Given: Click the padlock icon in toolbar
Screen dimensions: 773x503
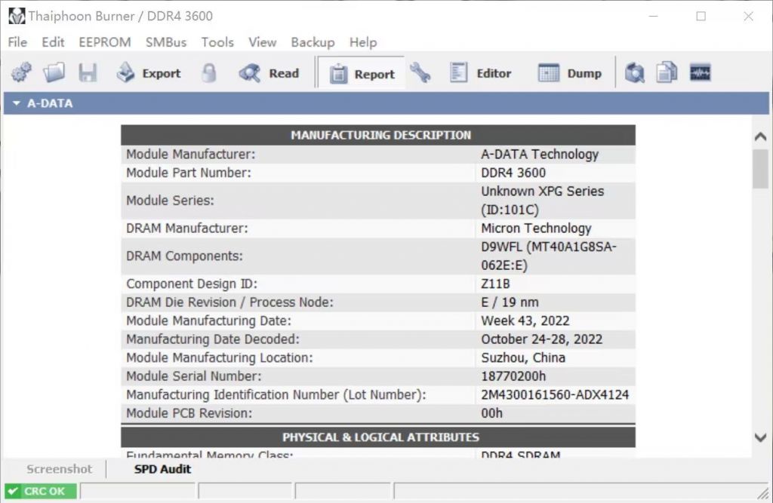Looking at the screenshot, I should pyautogui.click(x=209, y=73).
